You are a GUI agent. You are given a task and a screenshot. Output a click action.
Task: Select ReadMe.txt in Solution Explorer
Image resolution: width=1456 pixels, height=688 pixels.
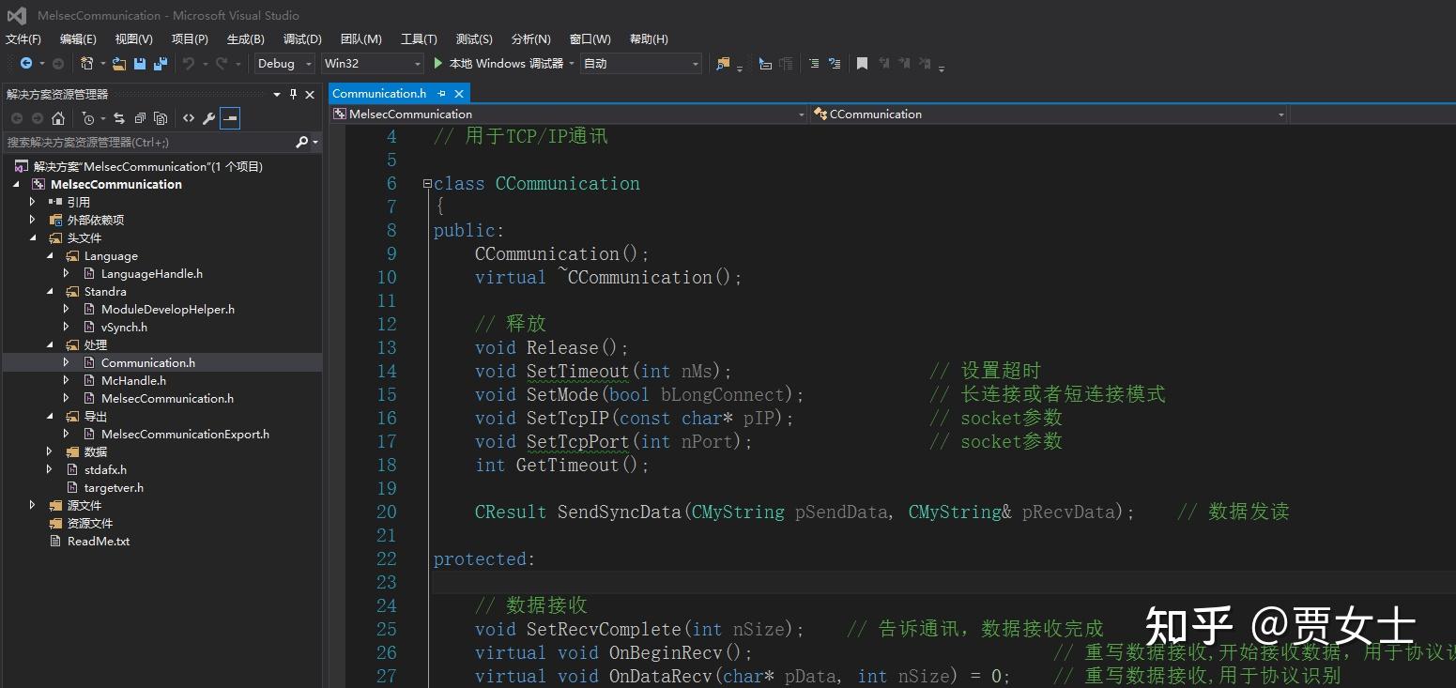(98, 541)
